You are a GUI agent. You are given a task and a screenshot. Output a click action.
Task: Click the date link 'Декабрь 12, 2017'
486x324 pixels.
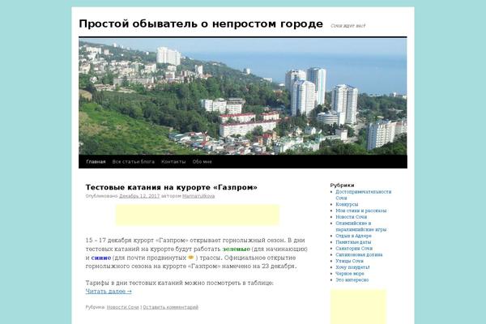coord(139,196)
